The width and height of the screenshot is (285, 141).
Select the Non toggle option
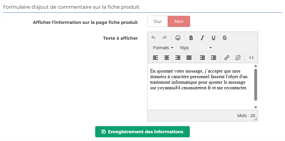point(179,21)
